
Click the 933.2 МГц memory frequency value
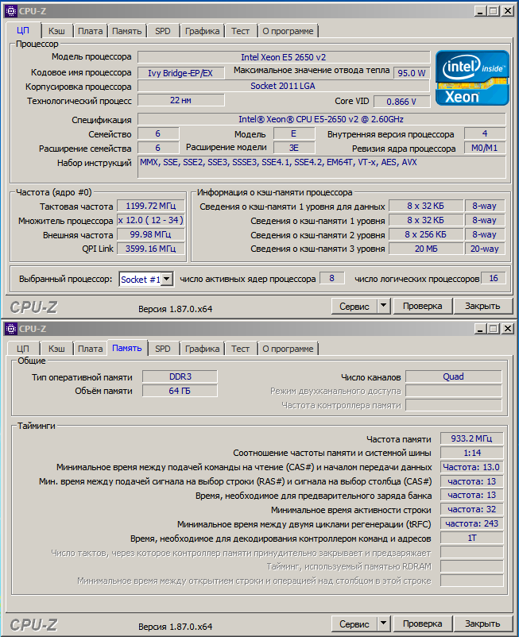(x=471, y=438)
